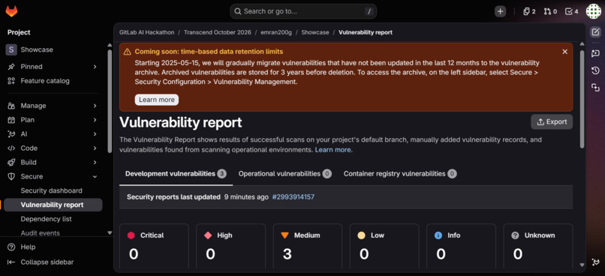Click the Feature catalog icon
Viewport: 605px width, 276px height.
(x=11, y=81)
